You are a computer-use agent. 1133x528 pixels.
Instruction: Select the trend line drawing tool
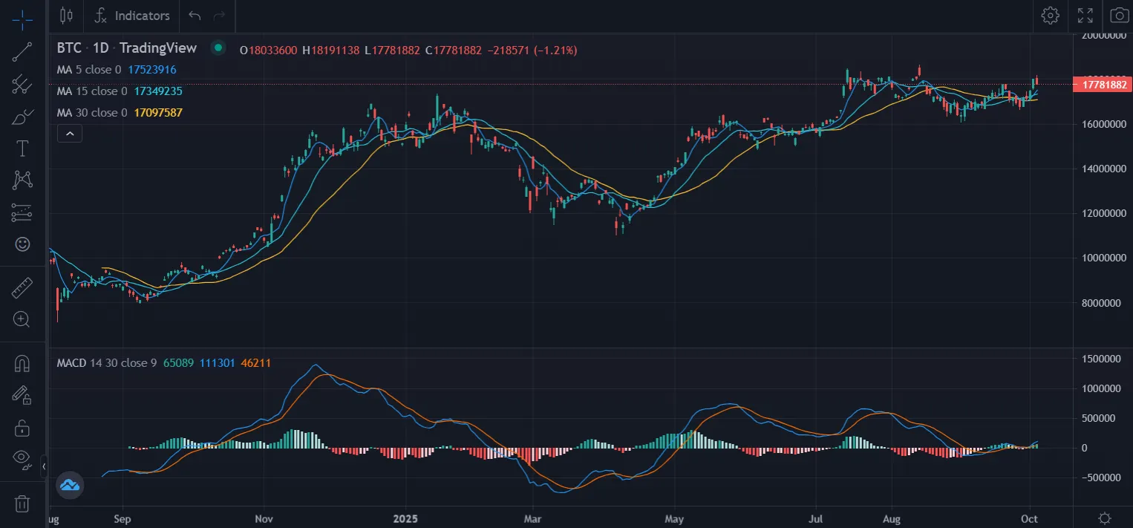pyautogui.click(x=22, y=51)
